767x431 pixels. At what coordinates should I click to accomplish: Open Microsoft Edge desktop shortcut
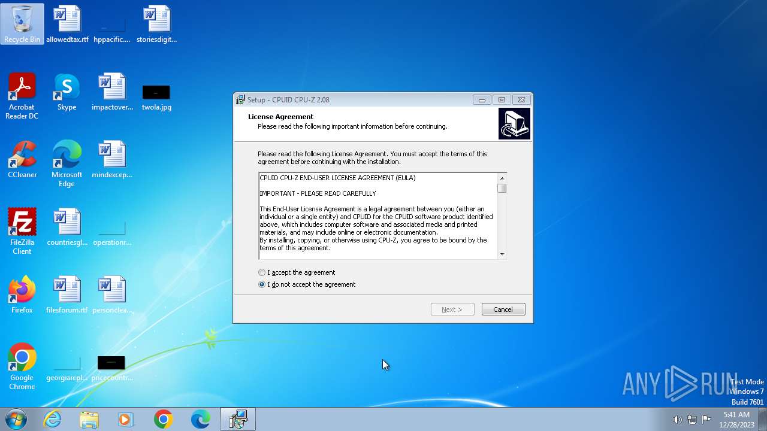tap(67, 163)
